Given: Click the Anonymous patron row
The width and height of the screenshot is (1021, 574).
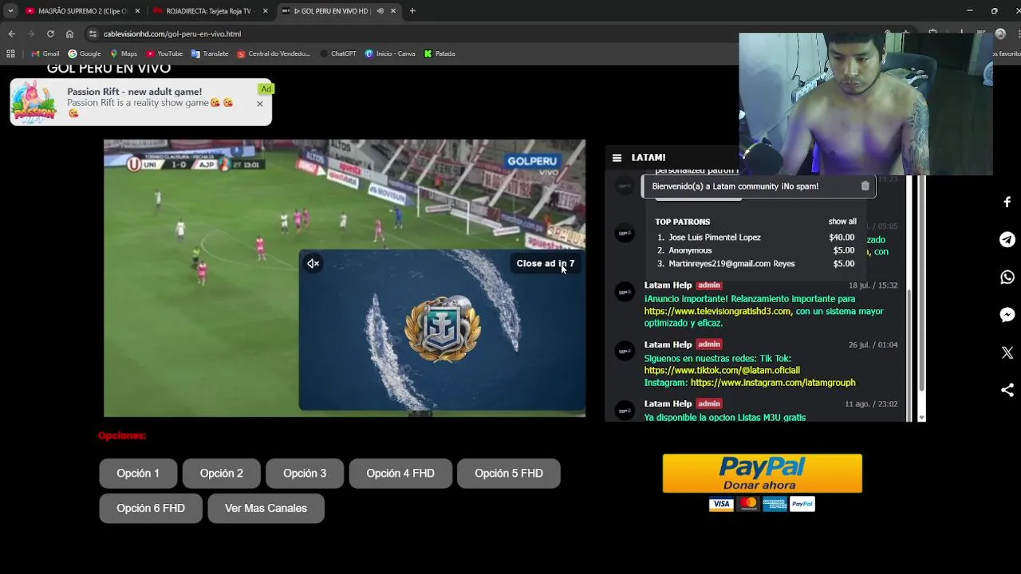Looking at the screenshot, I should tap(755, 250).
